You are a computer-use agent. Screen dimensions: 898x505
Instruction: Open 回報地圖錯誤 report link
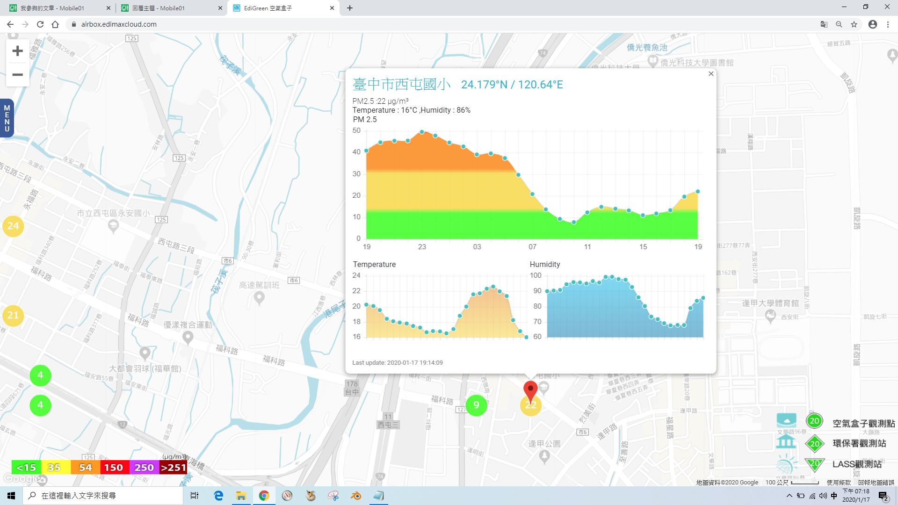pos(876,482)
